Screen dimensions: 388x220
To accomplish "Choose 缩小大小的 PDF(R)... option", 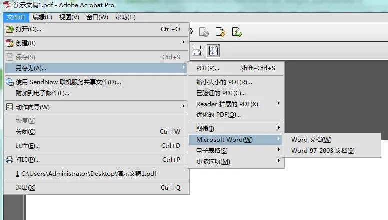I will (236, 82).
